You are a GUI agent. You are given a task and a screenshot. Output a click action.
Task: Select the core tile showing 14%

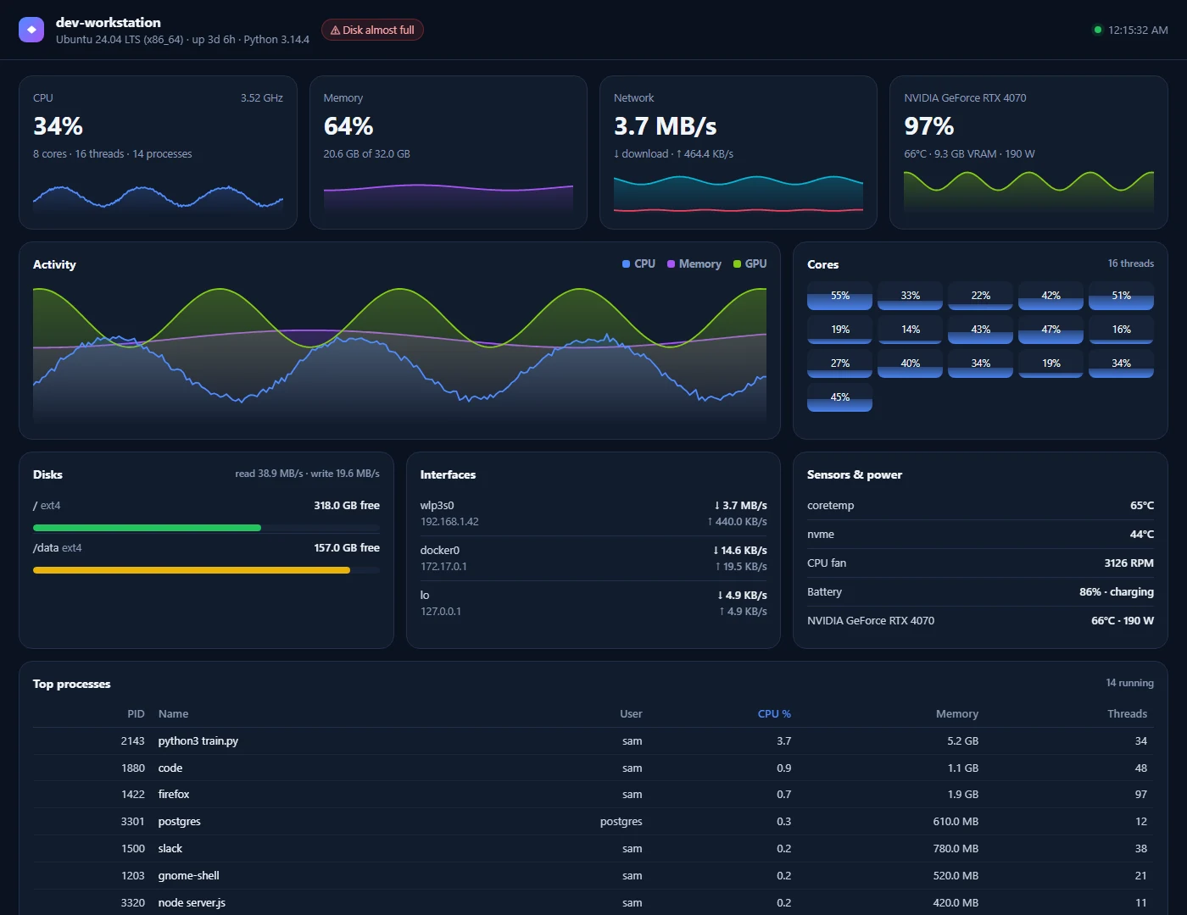910,330
